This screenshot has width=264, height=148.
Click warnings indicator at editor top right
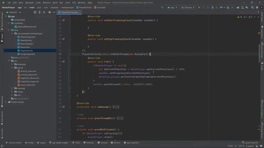(x=245, y=17)
